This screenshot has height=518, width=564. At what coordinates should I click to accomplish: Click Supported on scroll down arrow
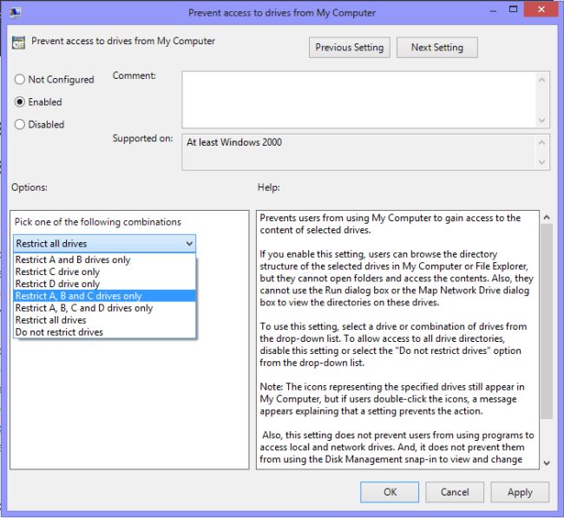pos(542,162)
